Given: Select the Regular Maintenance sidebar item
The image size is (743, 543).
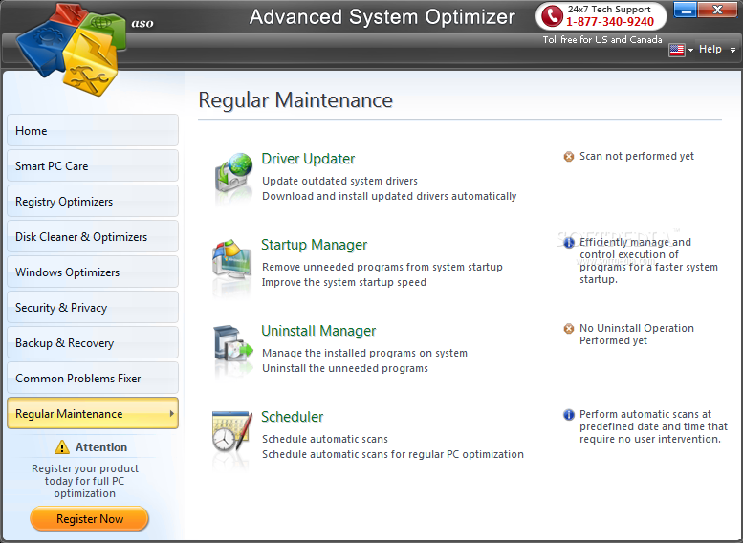Looking at the screenshot, I should tap(93, 413).
